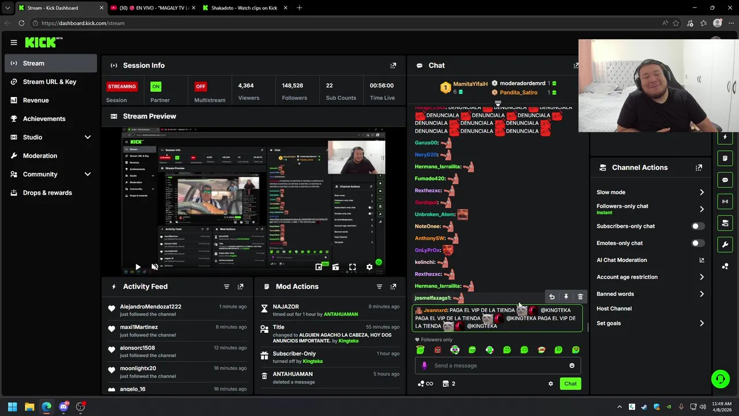Toggle Subscribers-only chat switch

698,226
